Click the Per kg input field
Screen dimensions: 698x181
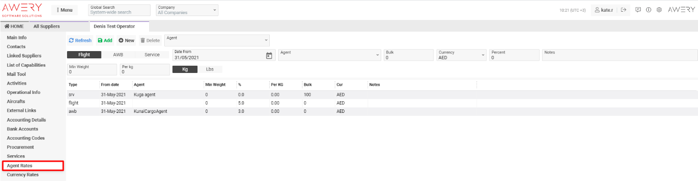(x=145, y=70)
